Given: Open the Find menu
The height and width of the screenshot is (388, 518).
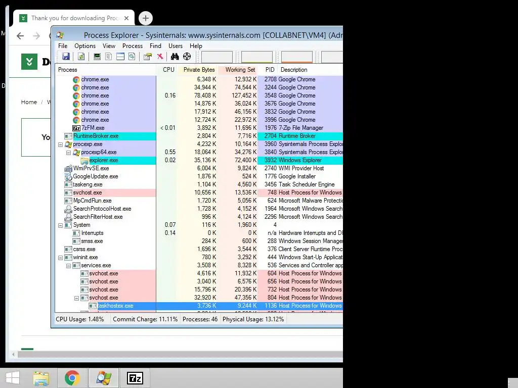Looking at the screenshot, I should click(x=156, y=46).
